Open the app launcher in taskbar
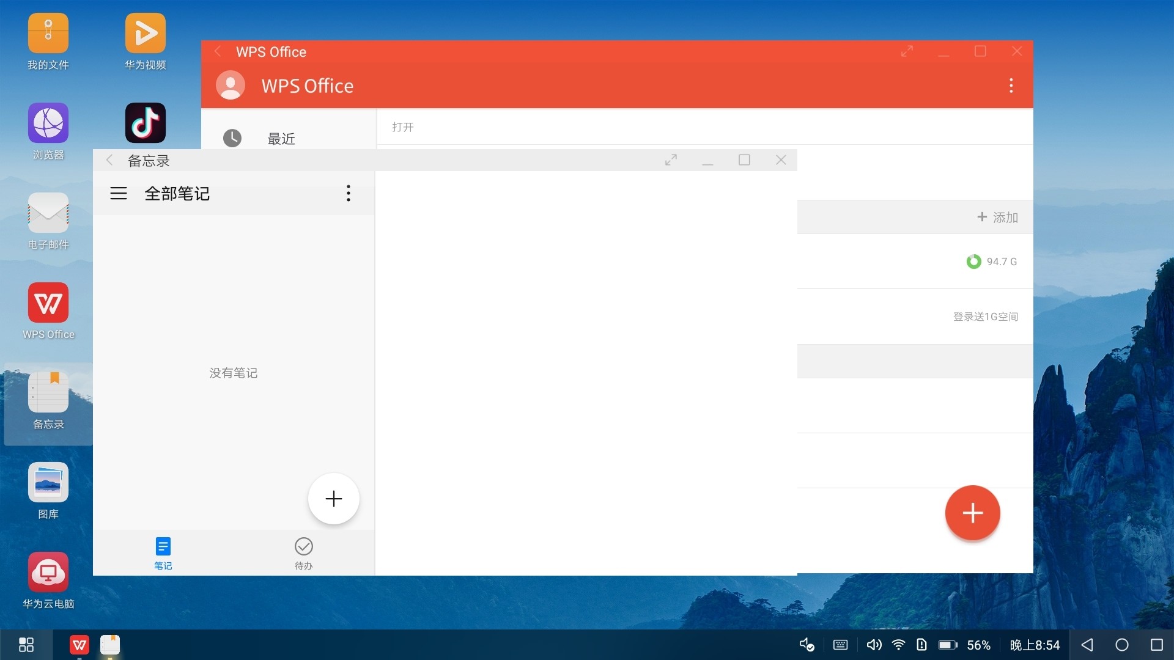1174x660 pixels. coord(26,645)
